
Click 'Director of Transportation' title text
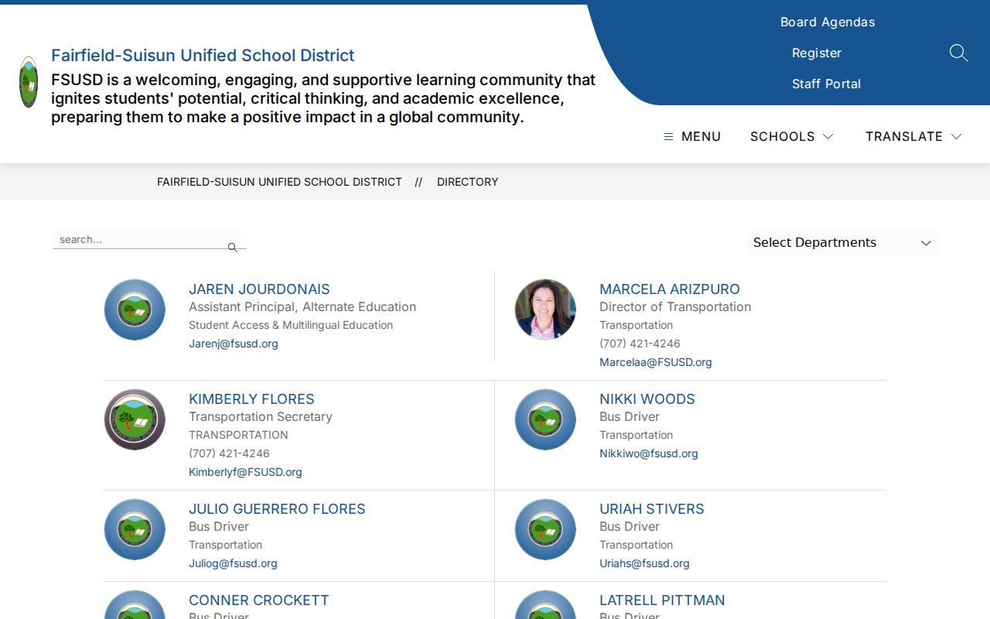coord(675,306)
